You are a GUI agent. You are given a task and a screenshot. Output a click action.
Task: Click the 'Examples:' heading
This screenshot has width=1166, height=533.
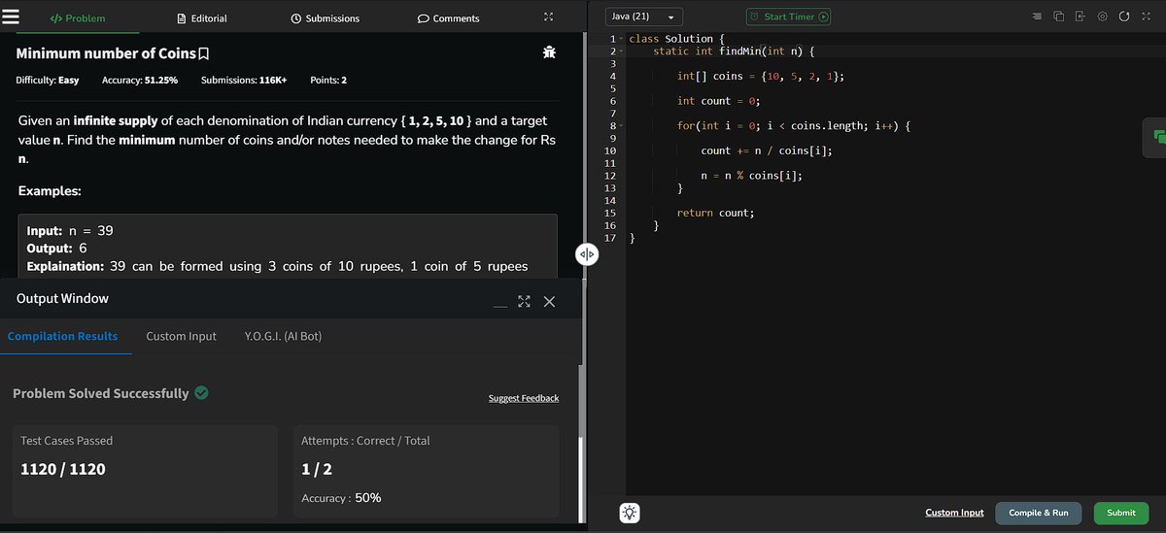pyautogui.click(x=50, y=191)
